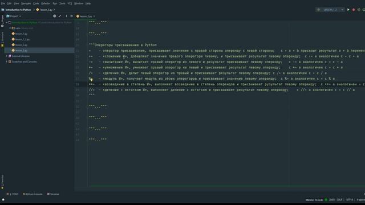
Task: Click the folder icon in navigation bar
Action: (x=3, y=10)
